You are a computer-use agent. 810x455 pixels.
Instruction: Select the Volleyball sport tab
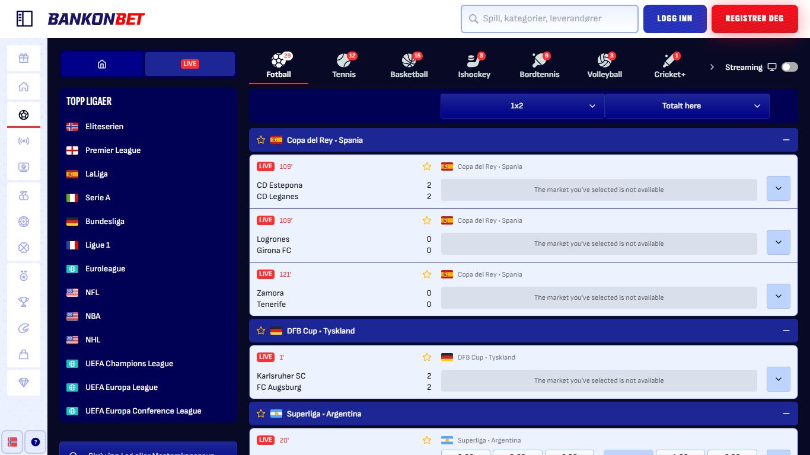coord(605,65)
